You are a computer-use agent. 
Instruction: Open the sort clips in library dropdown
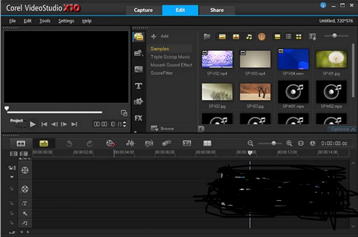click(x=313, y=37)
